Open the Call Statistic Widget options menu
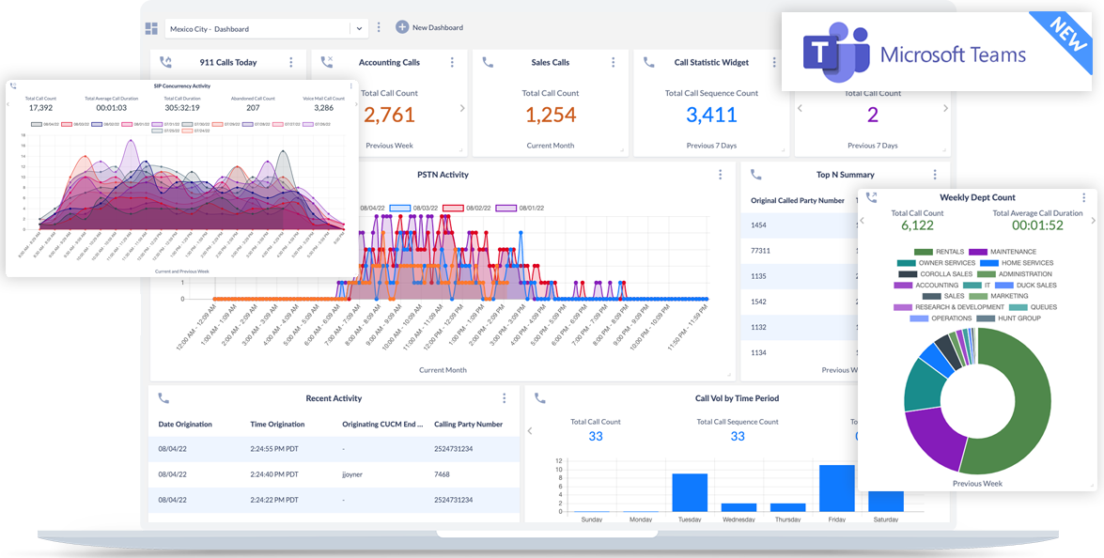 (774, 63)
